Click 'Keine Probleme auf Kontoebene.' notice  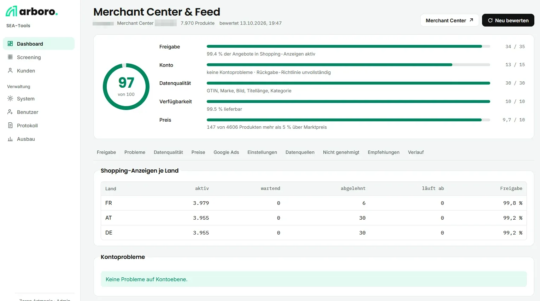click(x=314, y=279)
